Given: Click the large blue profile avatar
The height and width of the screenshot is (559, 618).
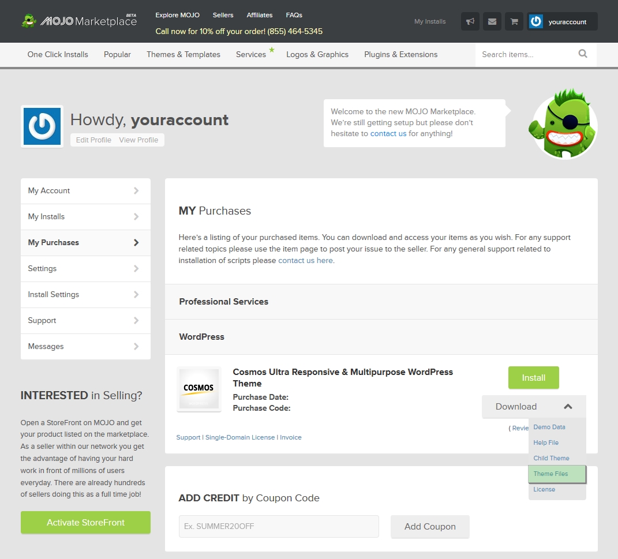Looking at the screenshot, I should tap(42, 126).
